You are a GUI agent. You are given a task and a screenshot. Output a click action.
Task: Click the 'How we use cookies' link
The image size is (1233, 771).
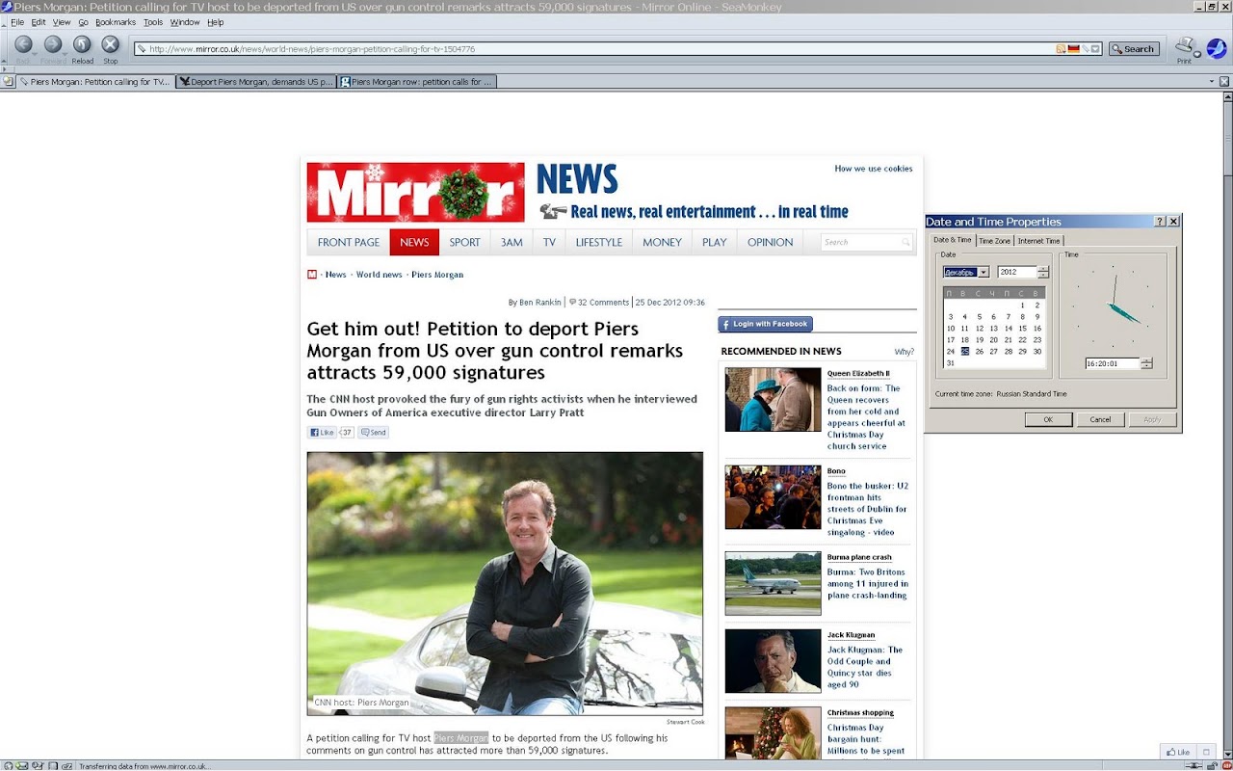(x=874, y=169)
